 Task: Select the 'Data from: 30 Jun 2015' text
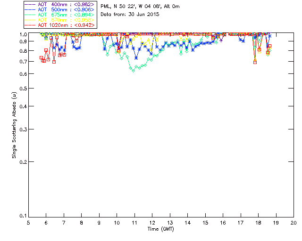click(130, 15)
